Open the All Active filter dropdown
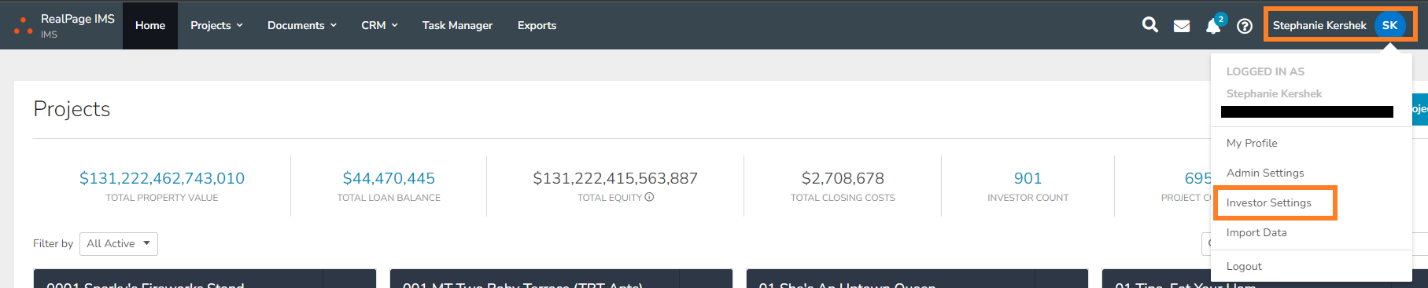The image size is (1428, 288). pos(119,244)
